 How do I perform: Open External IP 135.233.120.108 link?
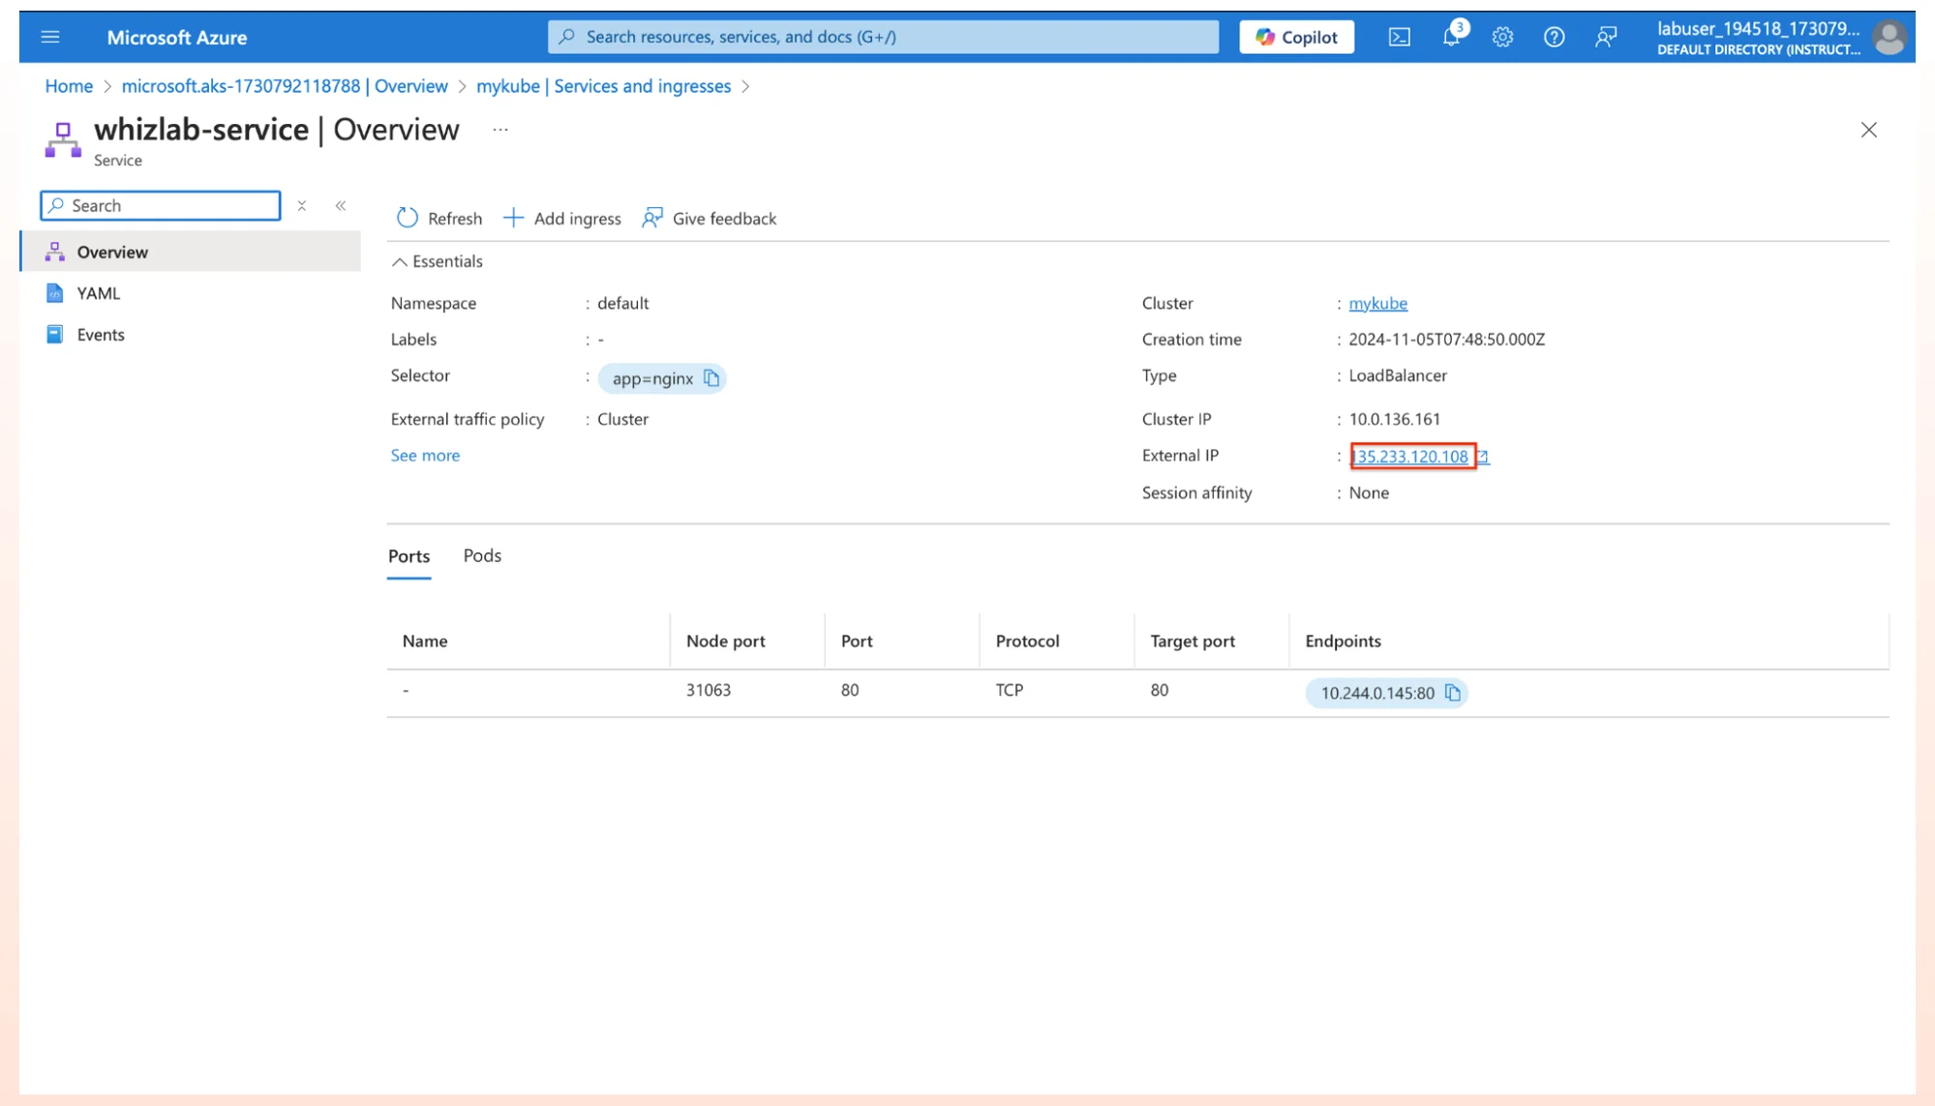coord(1409,457)
